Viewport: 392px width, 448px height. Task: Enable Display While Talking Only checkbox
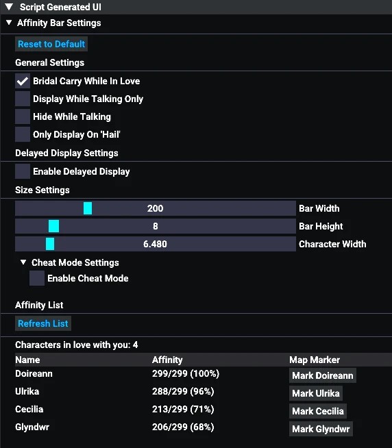(x=23, y=99)
